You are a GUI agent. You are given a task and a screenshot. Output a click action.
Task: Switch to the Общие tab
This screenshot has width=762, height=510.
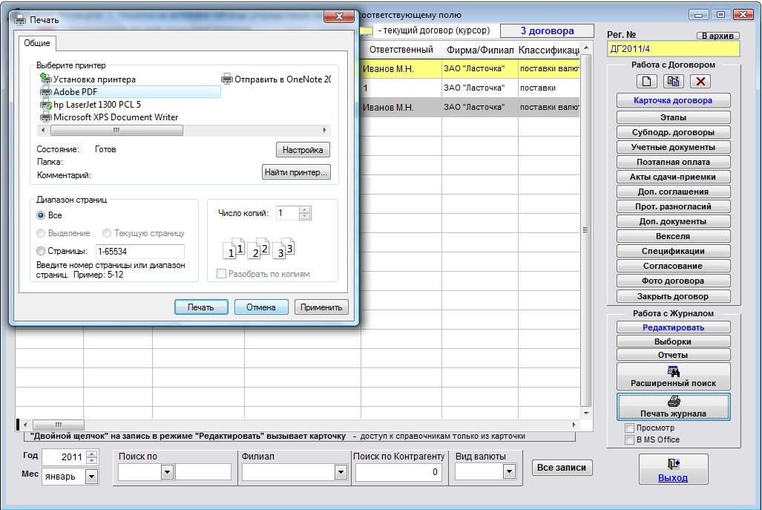(37, 43)
